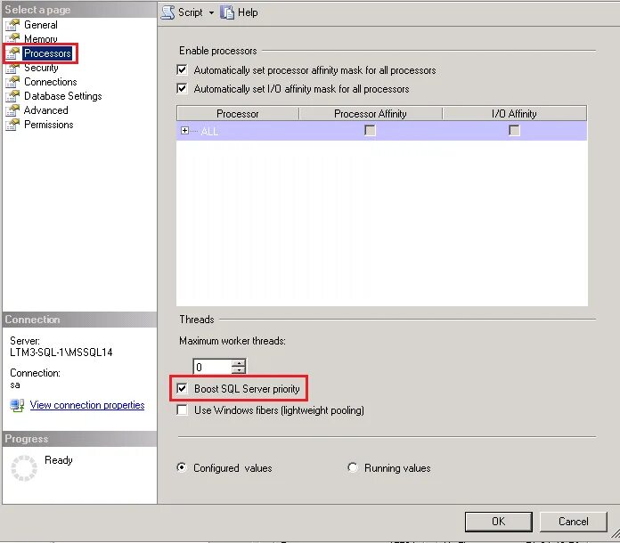Open the Database Settings page
The image size is (620, 543).
tap(63, 96)
